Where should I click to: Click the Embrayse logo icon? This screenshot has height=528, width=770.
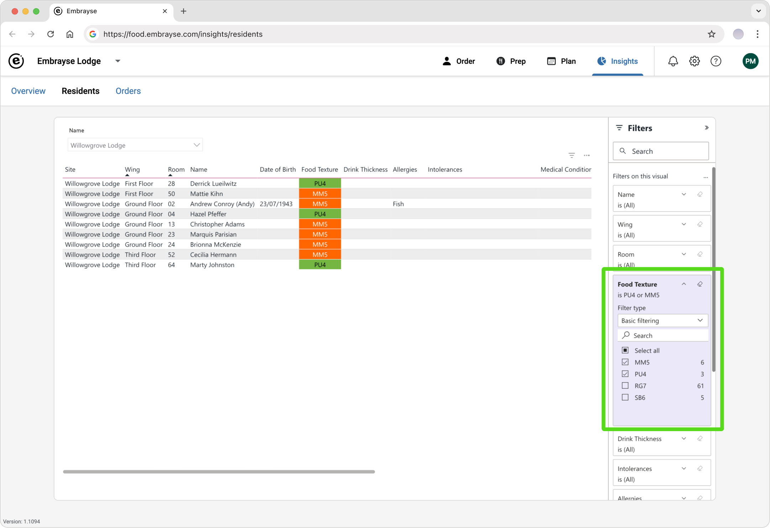coord(16,61)
